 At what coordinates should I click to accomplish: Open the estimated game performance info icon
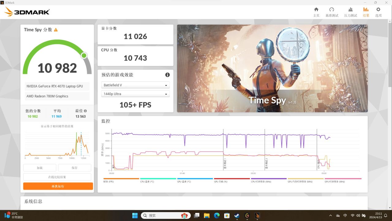click(168, 75)
